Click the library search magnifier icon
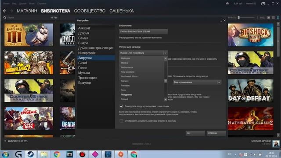The image size is (281, 158). pyautogui.click(x=5, y=18)
